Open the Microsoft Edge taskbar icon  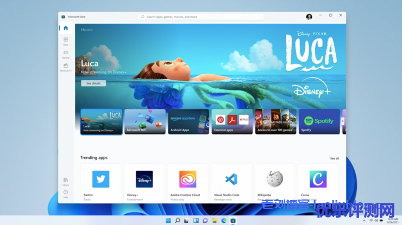pos(224,221)
